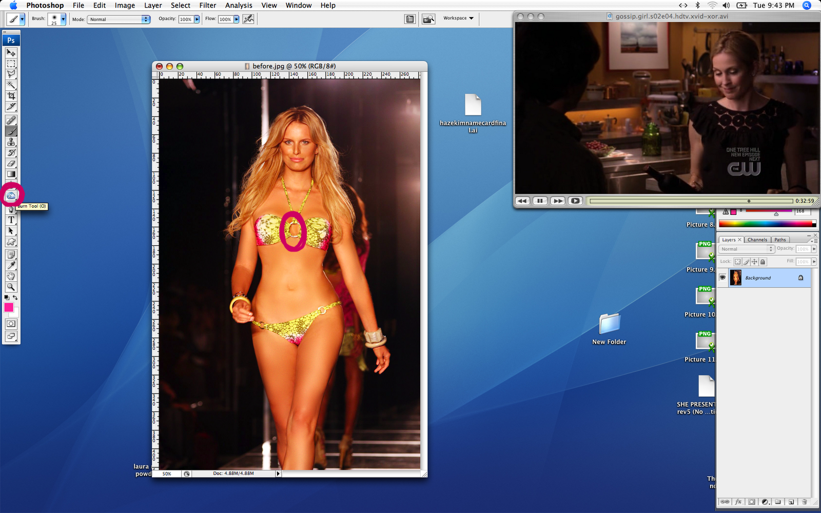This screenshot has width=821, height=513.
Task: Open the Tool Preset picker dropdown
Action: tap(22, 19)
